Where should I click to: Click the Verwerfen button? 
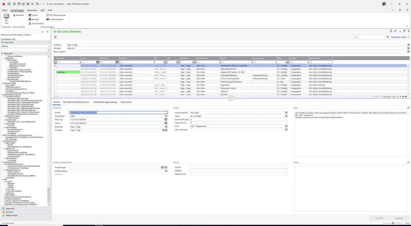379,218
